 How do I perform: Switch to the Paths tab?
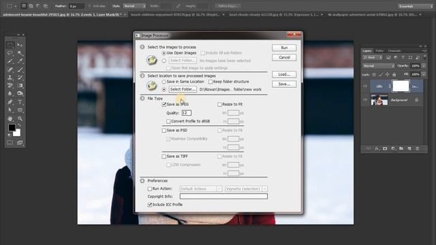tap(379, 51)
